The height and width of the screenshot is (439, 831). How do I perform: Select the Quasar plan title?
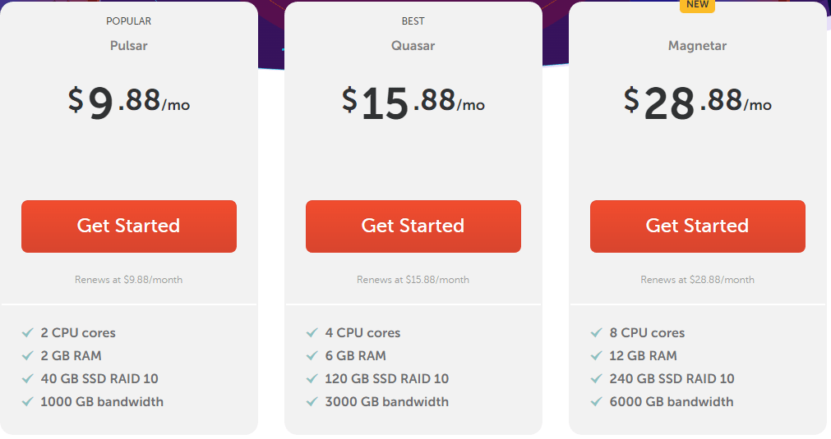point(413,45)
